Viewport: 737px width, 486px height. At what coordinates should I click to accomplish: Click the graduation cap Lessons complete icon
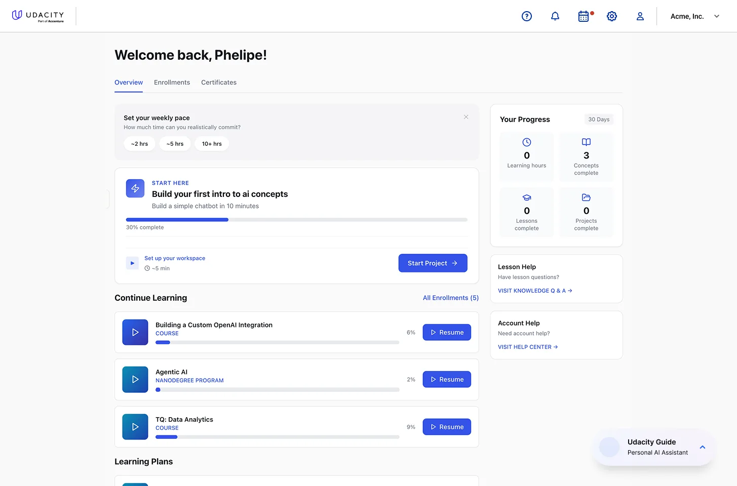point(527,197)
